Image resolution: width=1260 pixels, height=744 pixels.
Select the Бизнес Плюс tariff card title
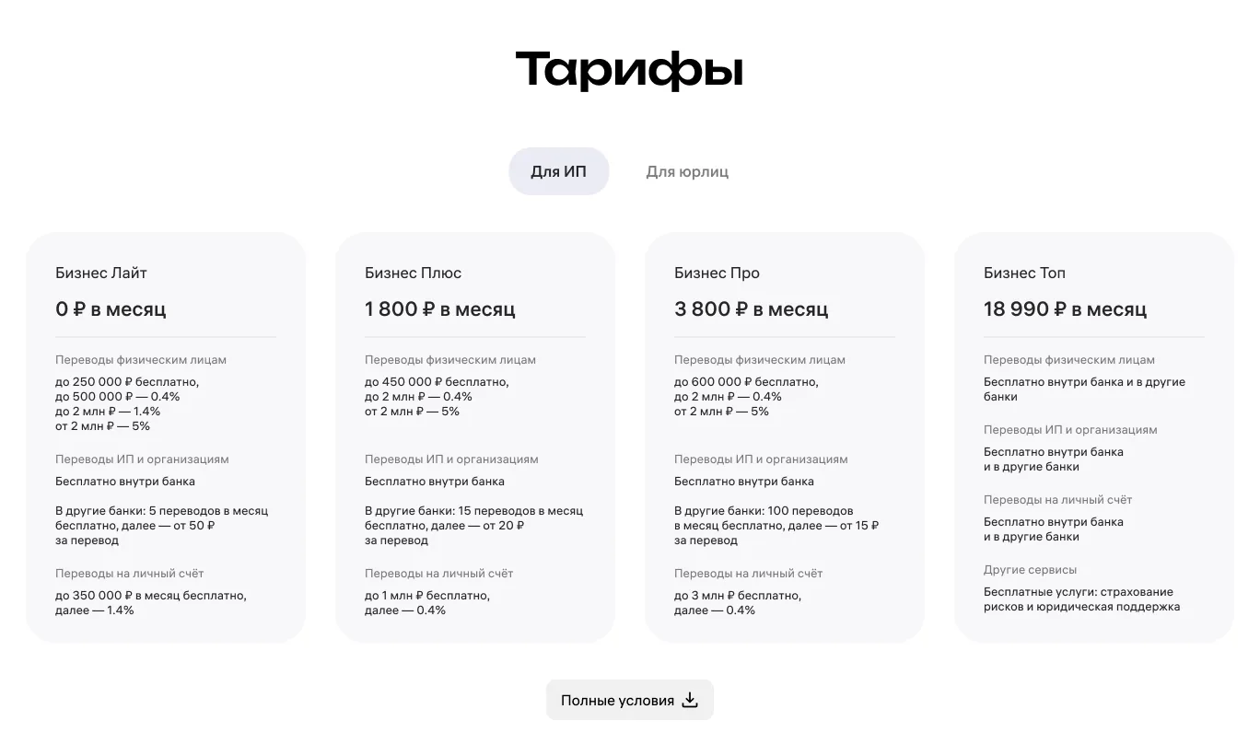[413, 273]
